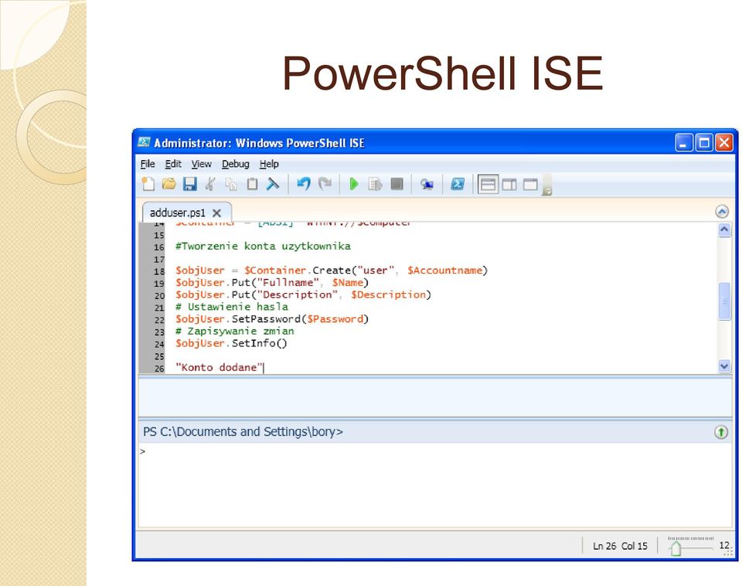The height and width of the screenshot is (586, 742).
Task: Click the $Accountname variable on line 18
Action: [445, 271]
